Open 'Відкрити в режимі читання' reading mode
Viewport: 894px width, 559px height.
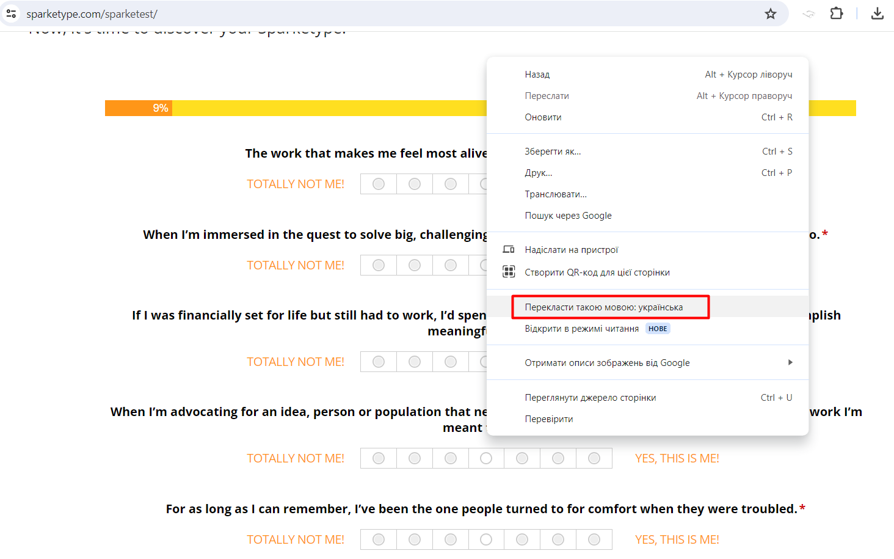pyautogui.click(x=581, y=329)
